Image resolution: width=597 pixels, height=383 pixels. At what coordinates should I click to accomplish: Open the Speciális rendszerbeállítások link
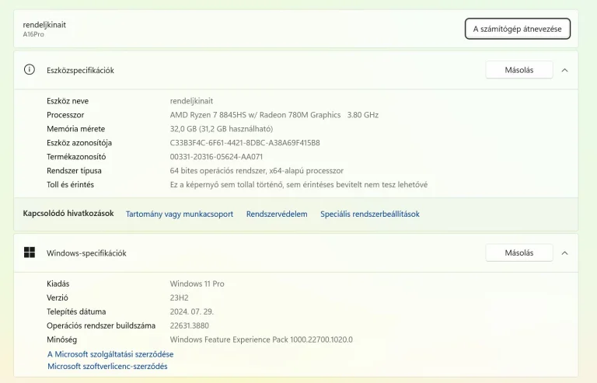(x=370, y=214)
